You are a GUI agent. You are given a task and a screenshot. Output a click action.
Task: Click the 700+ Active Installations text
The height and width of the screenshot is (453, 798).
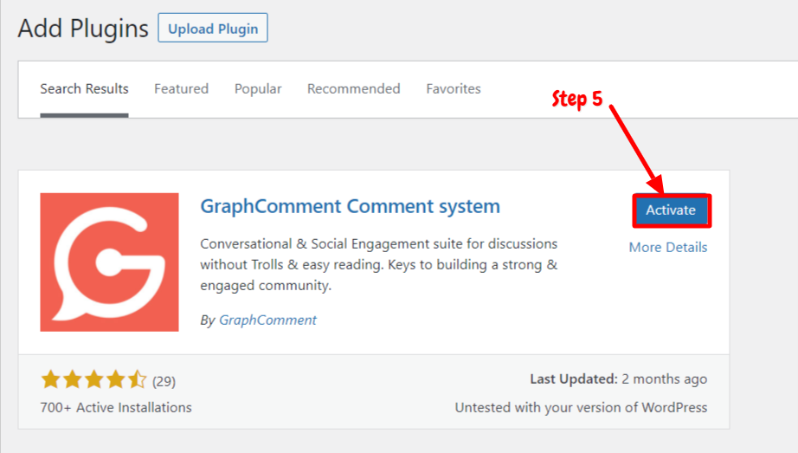pos(116,408)
